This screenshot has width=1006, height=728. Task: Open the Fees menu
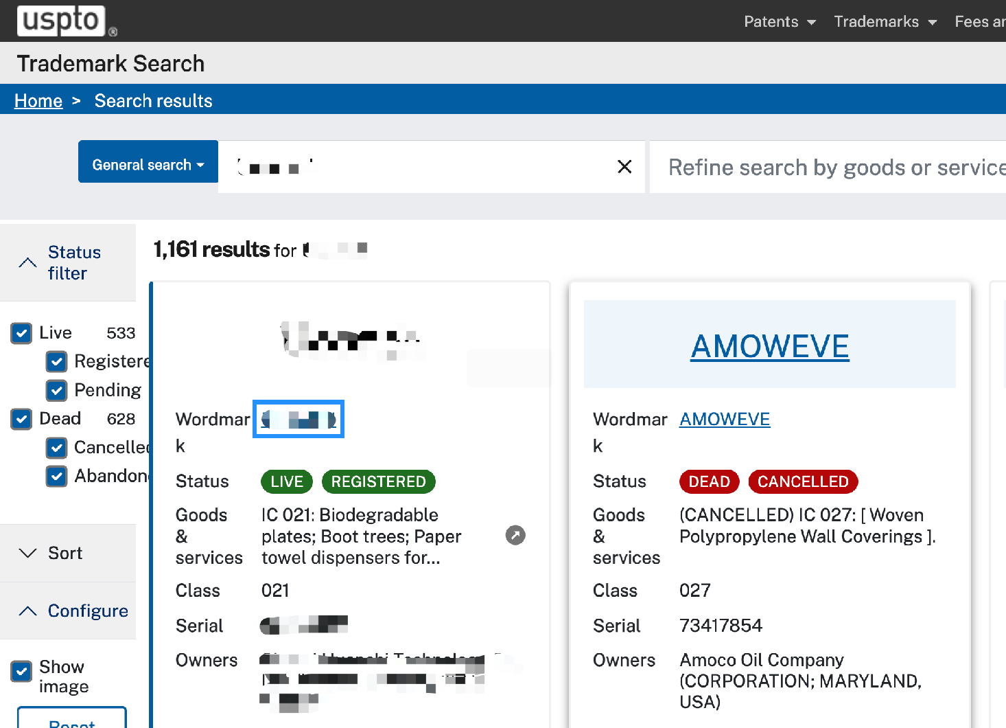click(x=980, y=21)
